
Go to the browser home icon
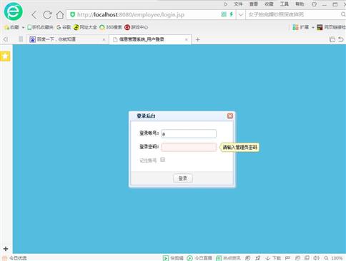pyautogui.click(x=60, y=15)
